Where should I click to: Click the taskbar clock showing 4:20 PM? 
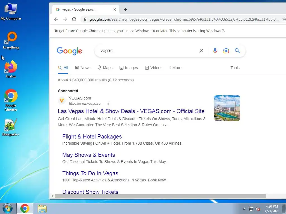click(272, 209)
